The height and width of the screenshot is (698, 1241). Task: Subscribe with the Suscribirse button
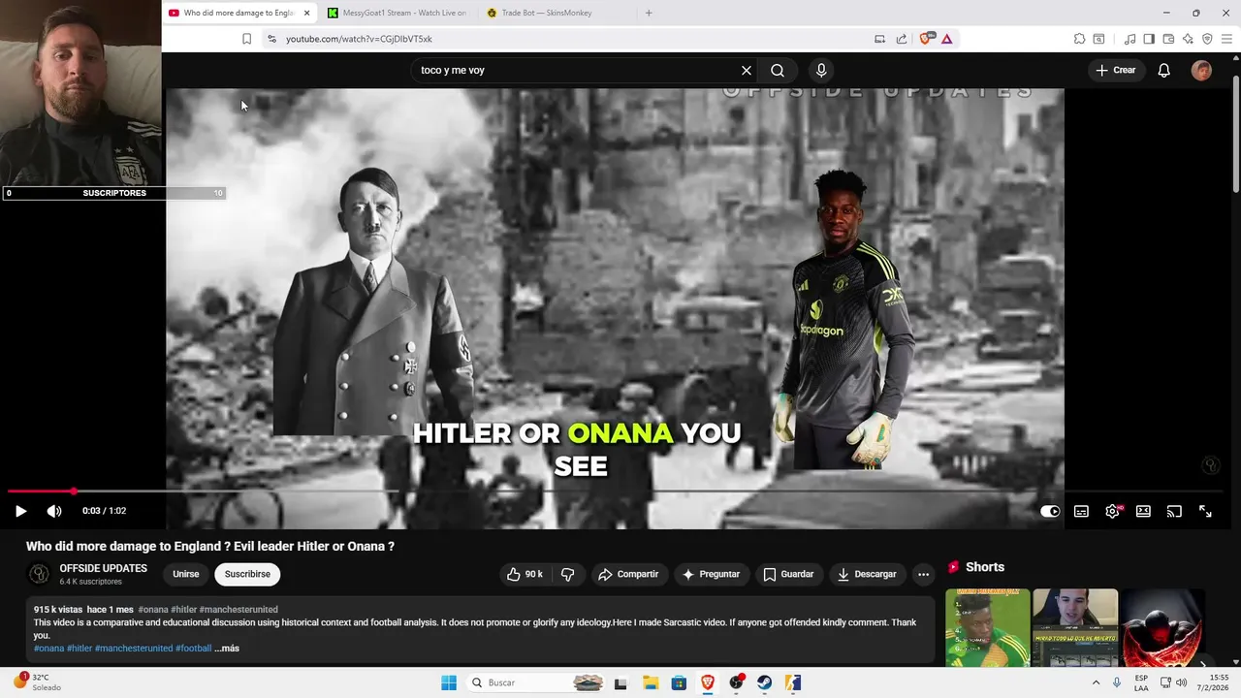(247, 574)
